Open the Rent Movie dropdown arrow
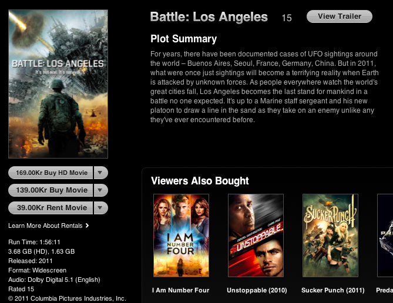 [x=100, y=208]
